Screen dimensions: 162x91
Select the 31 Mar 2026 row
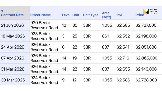81,69
